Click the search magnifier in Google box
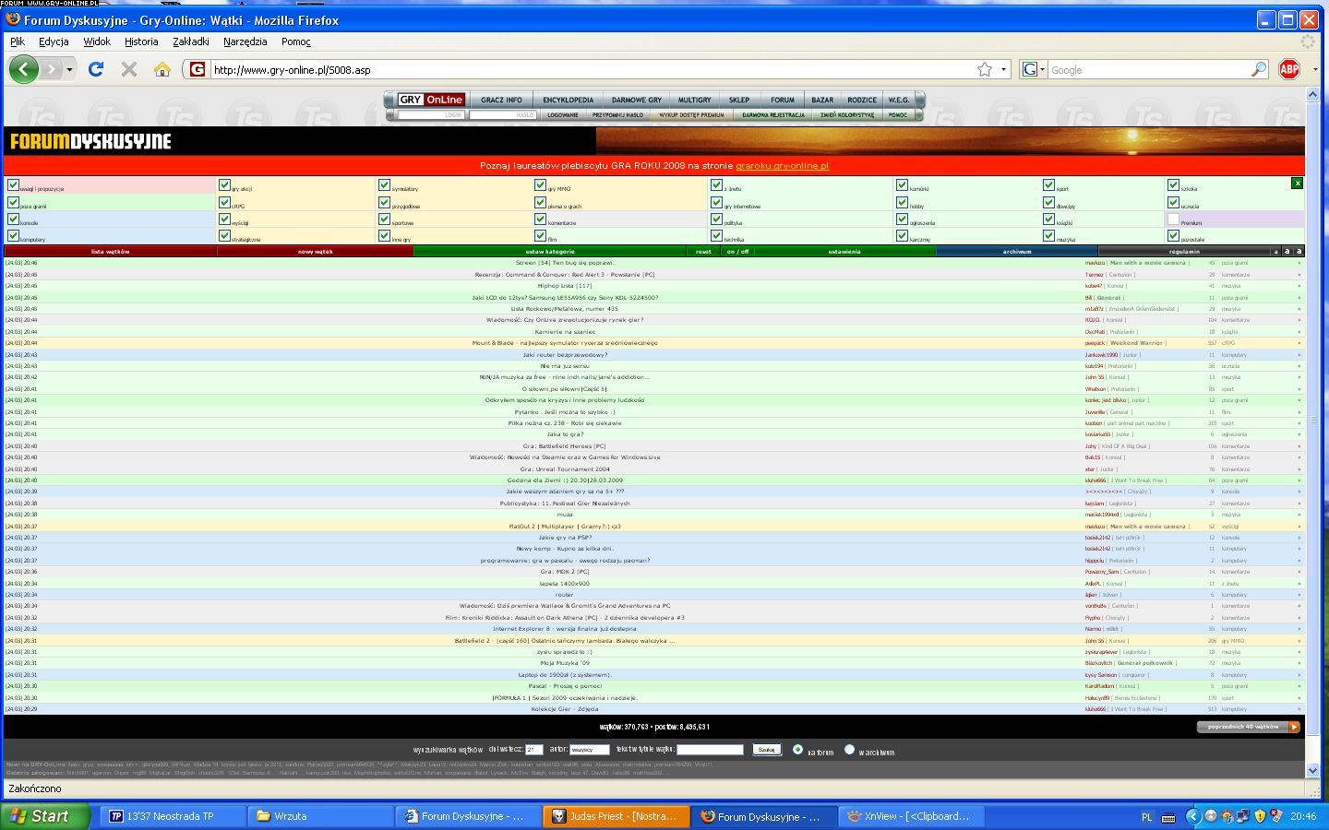This screenshot has width=1329, height=830. click(1259, 69)
